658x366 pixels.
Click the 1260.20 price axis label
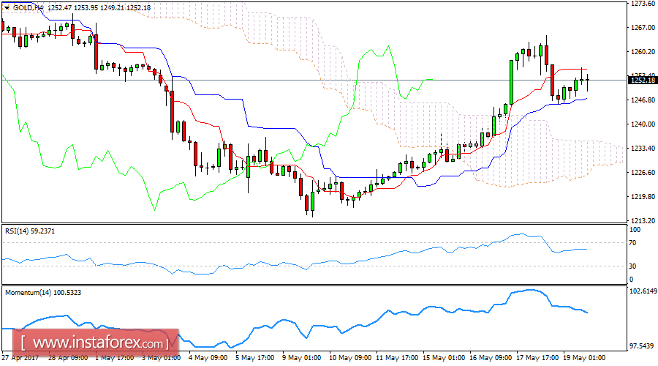643,52
